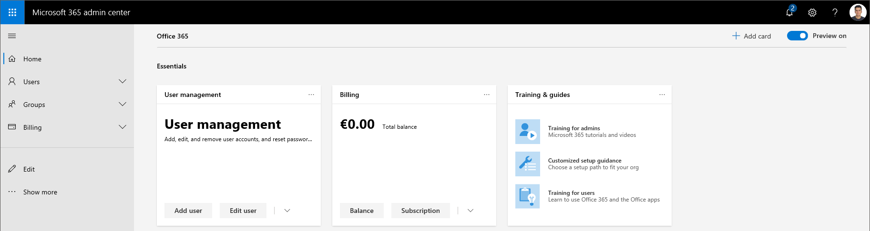The height and width of the screenshot is (231, 870).
Task: Open the settings gear
Action: pos(812,13)
